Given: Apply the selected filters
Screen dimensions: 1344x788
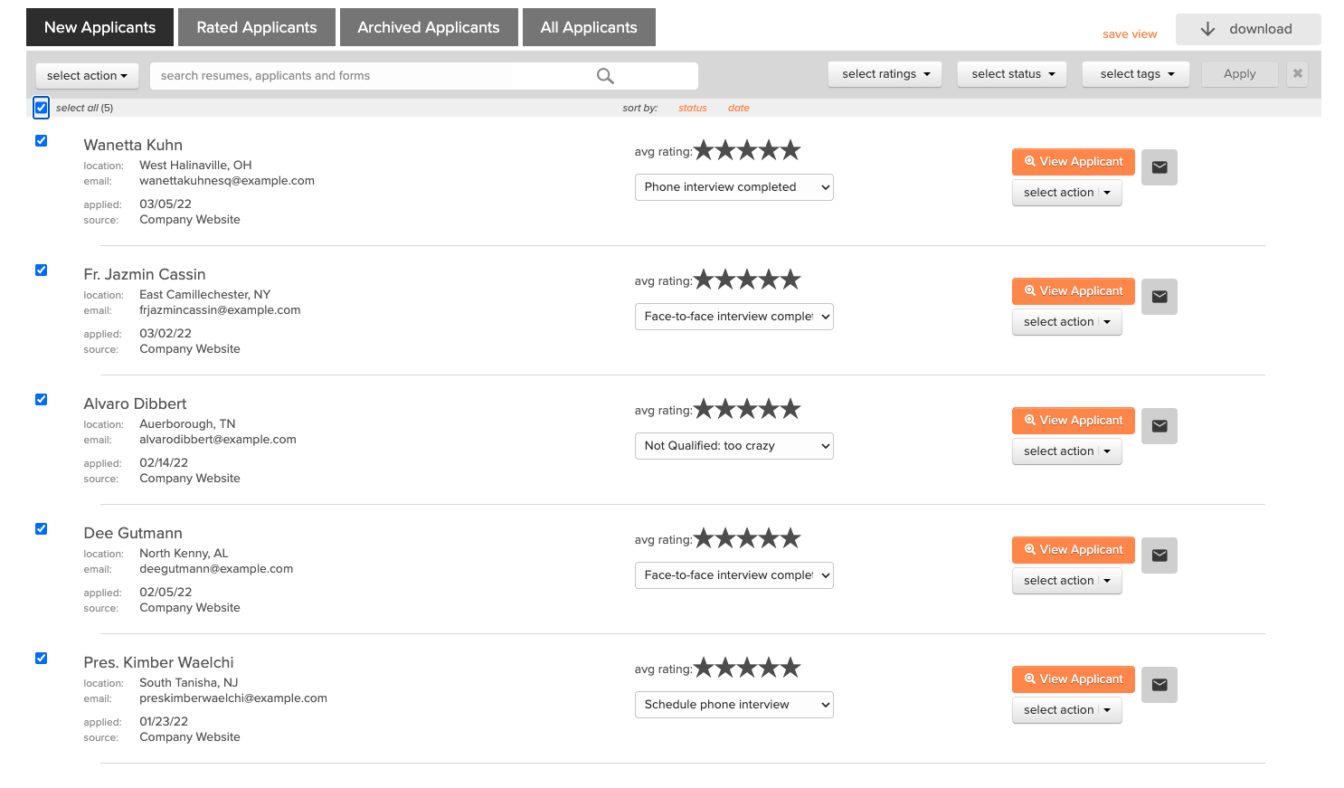Looking at the screenshot, I should (x=1240, y=74).
